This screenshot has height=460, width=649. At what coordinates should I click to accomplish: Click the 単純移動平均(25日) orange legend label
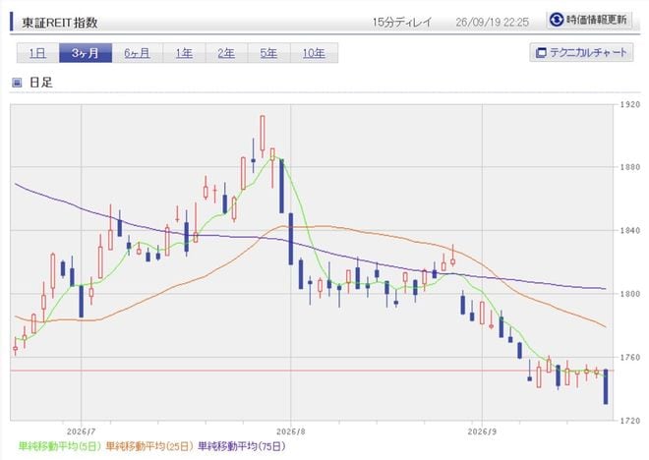pyautogui.click(x=149, y=446)
